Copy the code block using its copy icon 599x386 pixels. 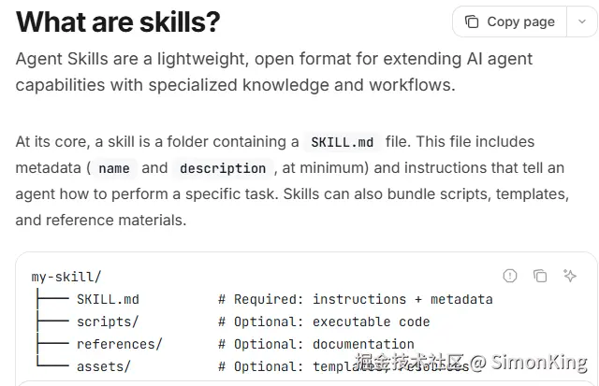click(540, 276)
